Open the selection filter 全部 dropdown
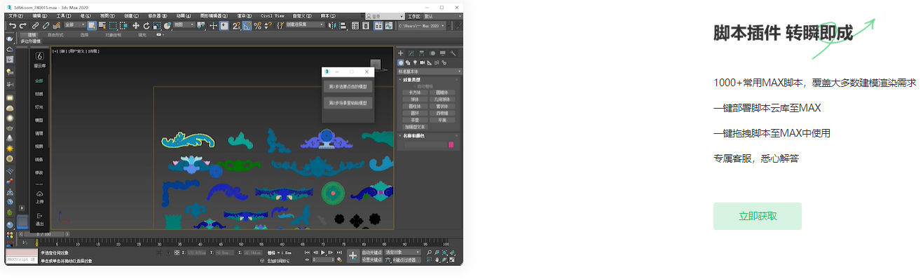923x279 pixels. click(x=75, y=25)
